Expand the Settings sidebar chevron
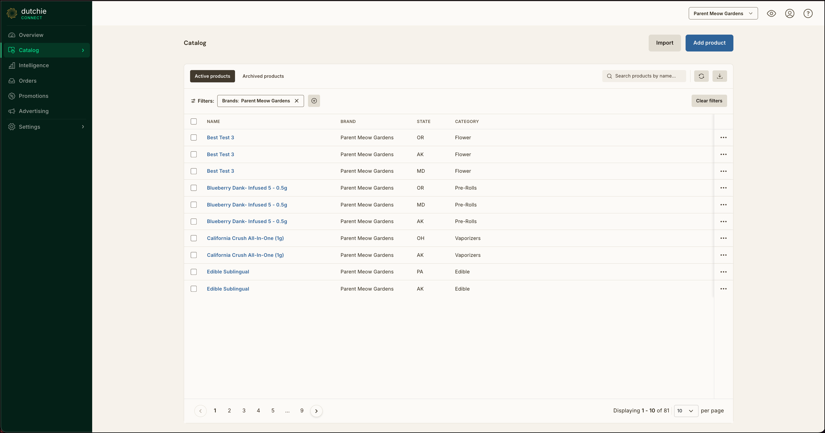Viewport: 825px width, 433px height. (83, 127)
